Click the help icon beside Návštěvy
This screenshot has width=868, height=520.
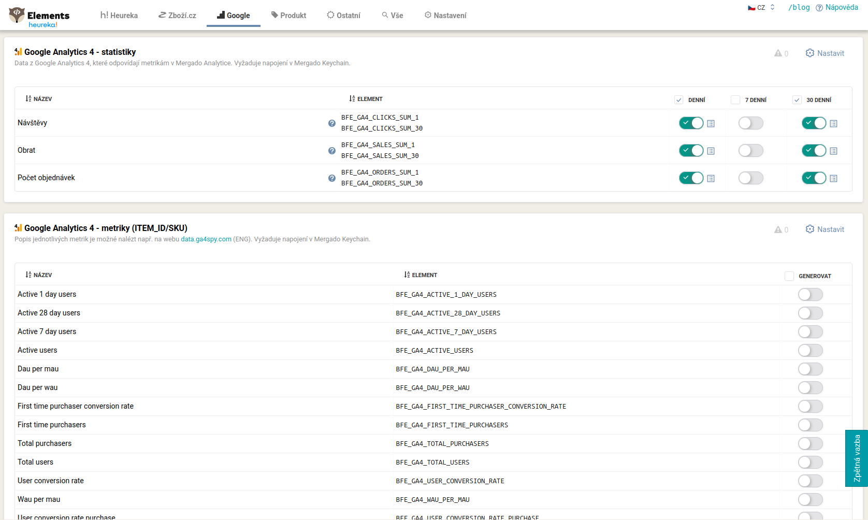(x=332, y=123)
